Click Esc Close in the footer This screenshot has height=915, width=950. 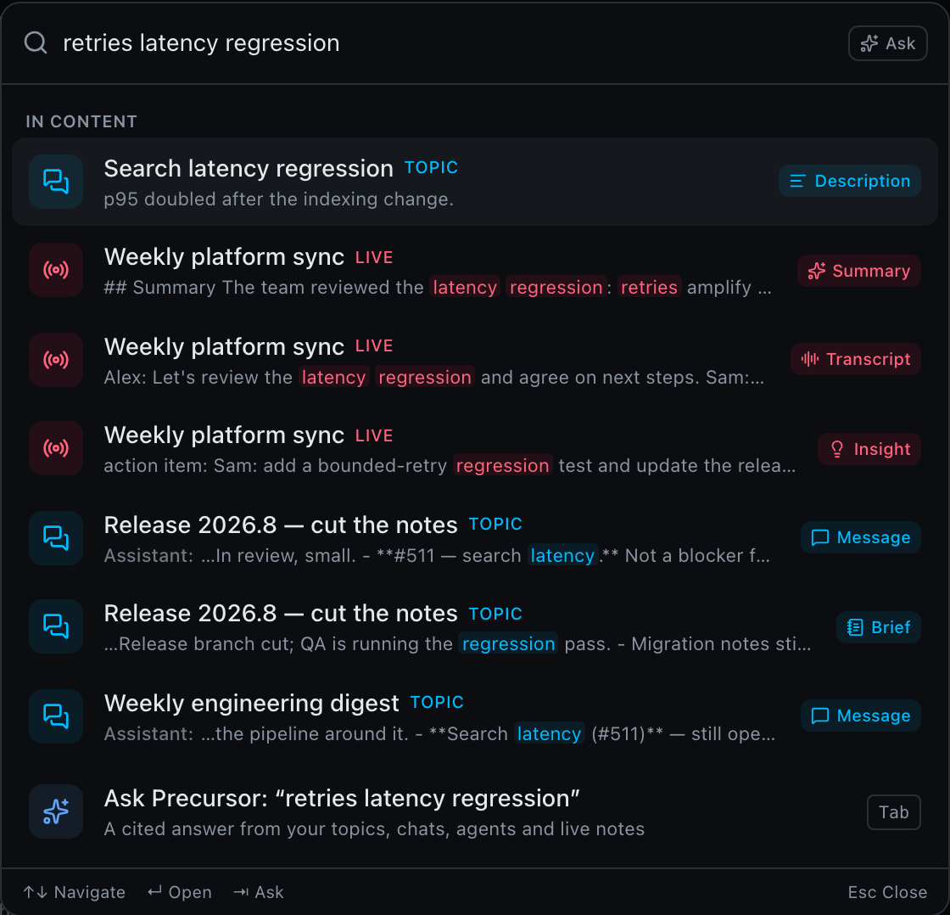click(x=887, y=892)
